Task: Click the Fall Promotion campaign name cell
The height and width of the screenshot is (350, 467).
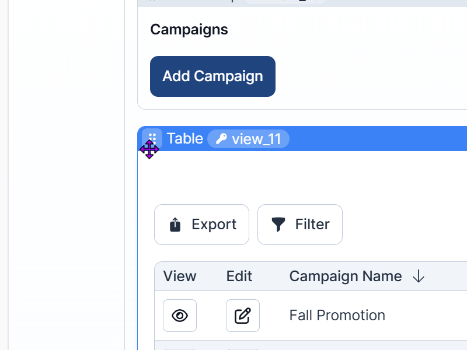Action: [337, 316]
